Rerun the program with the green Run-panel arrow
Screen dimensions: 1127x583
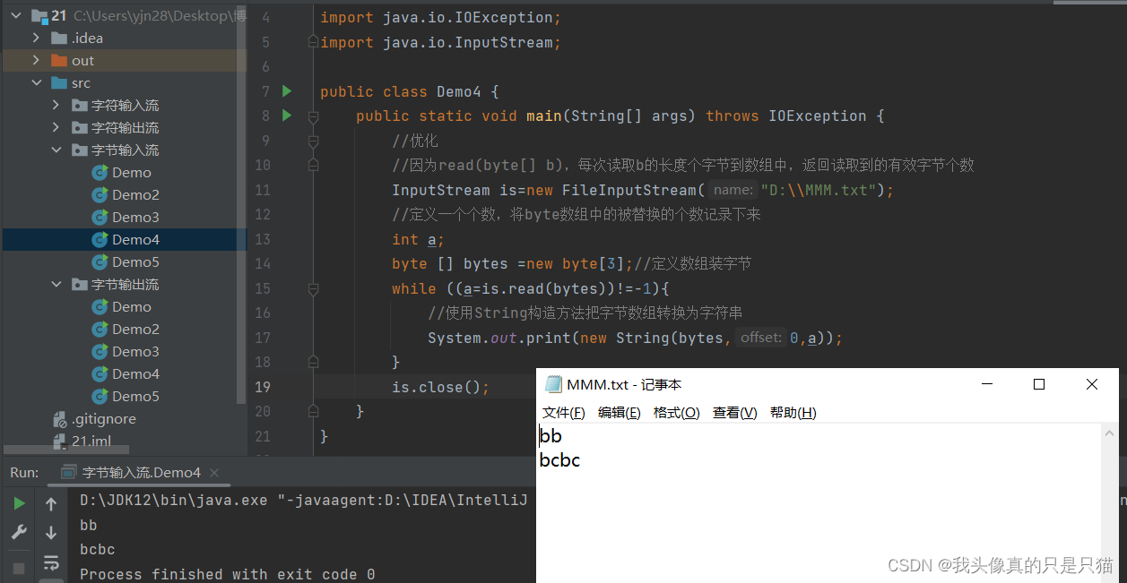pyautogui.click(x=19, y=504)
